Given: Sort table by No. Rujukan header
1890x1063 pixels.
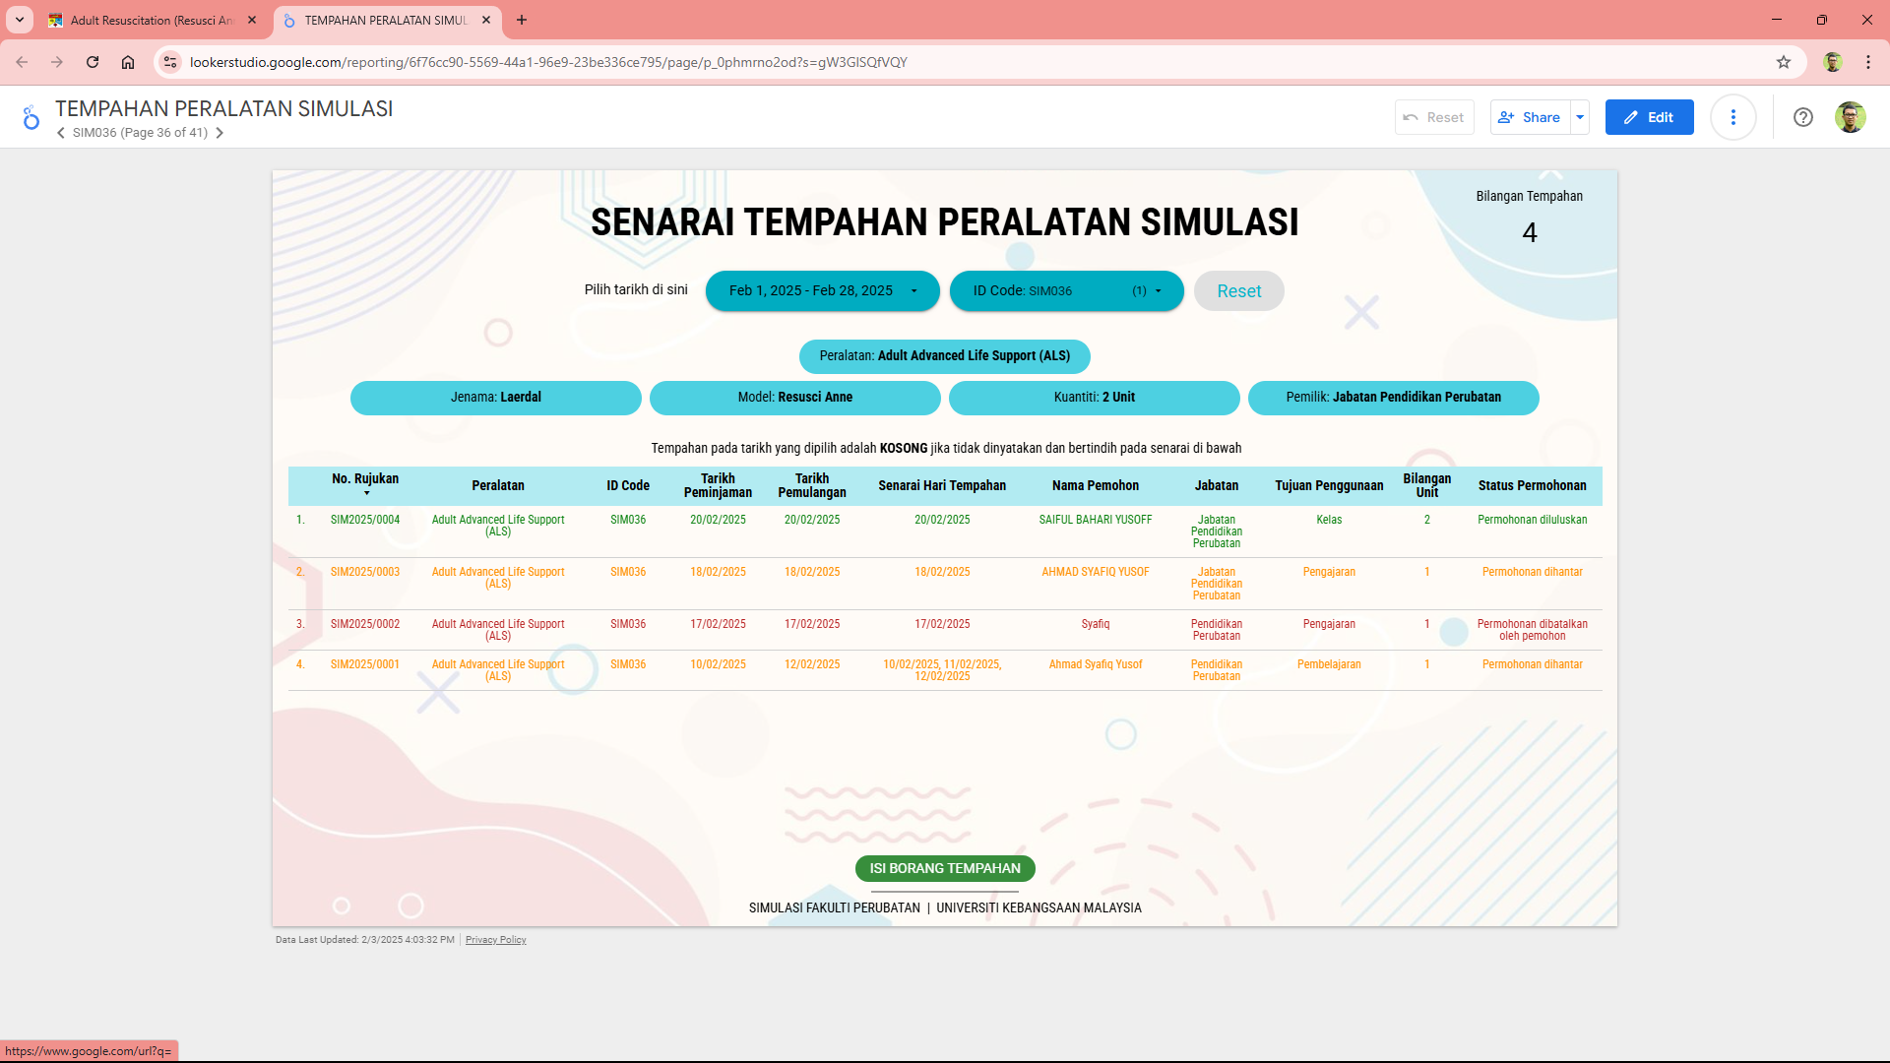Looking at the screenshot, I should [365, 479].
